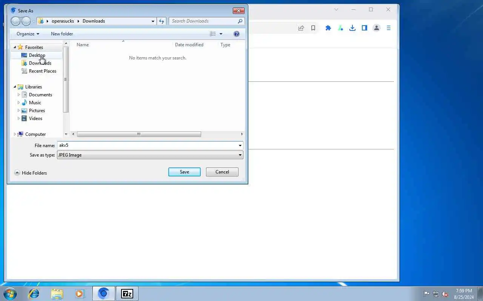Click the muted volume icon in the tray
The height and width of the screenshot is (301, 483).
click(x=445, y=294)
